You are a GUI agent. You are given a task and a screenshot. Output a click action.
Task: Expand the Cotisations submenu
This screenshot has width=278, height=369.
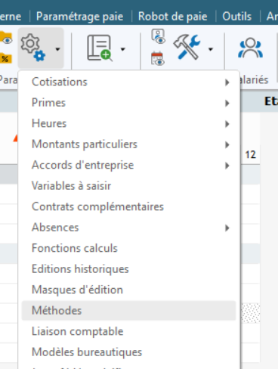(128, 82)
